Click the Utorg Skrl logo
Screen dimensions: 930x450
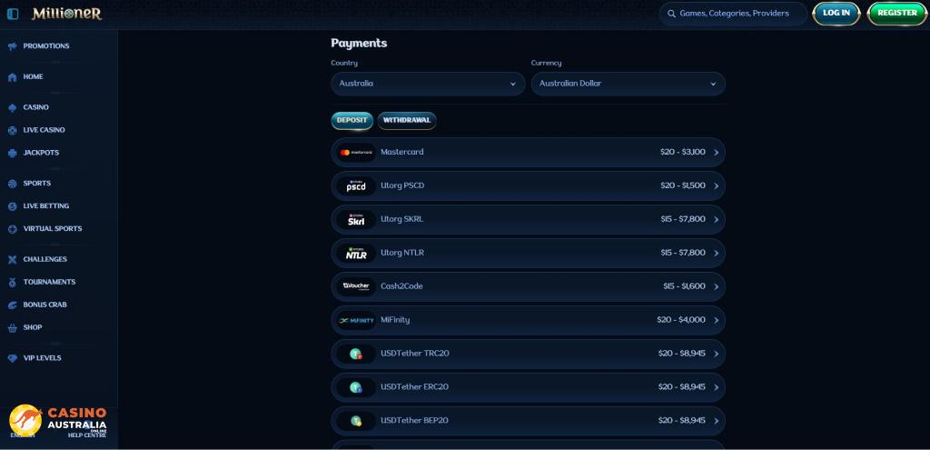pyautogui.click(x=356, y=220)
